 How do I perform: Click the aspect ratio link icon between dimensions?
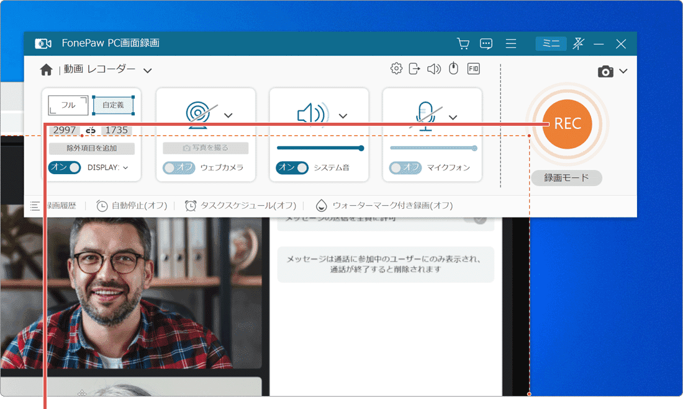click(89, 130)
